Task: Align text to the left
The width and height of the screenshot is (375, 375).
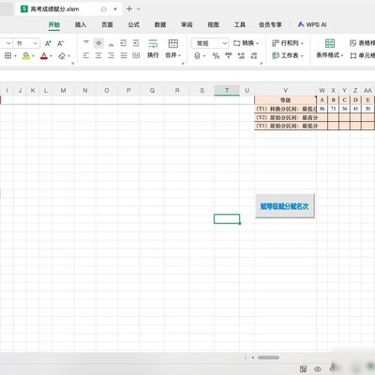Action: [x=86, y=55]
